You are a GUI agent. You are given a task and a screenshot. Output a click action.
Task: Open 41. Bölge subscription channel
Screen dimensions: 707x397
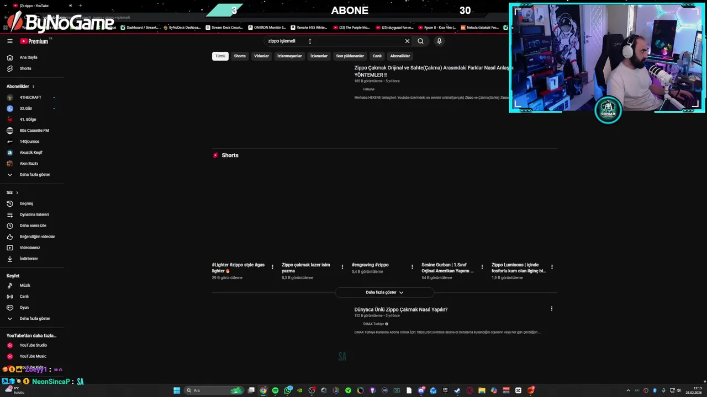28,120
